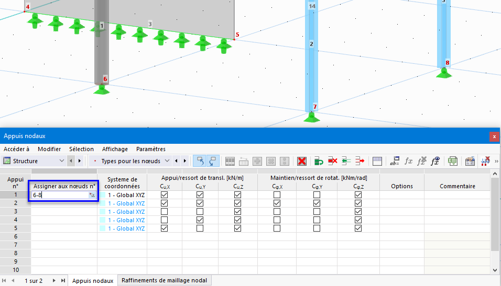Close the Appuis nodaux panel
The width and height of the screenshot is (501, 286).
point(494,136)
